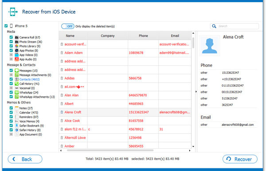Click the Contacts icon in sidebar
266x171 pixels.
pos(17,79)
